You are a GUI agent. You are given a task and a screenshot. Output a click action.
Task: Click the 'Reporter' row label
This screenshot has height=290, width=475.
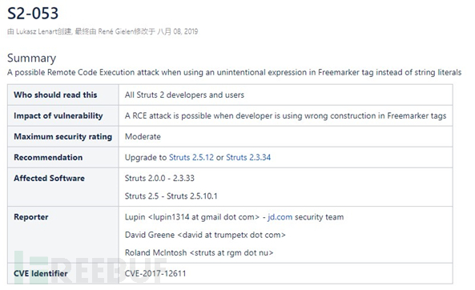[x=31, y=217]
